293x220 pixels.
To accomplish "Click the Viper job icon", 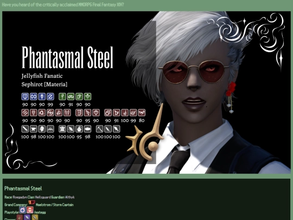I will [67, 113].
